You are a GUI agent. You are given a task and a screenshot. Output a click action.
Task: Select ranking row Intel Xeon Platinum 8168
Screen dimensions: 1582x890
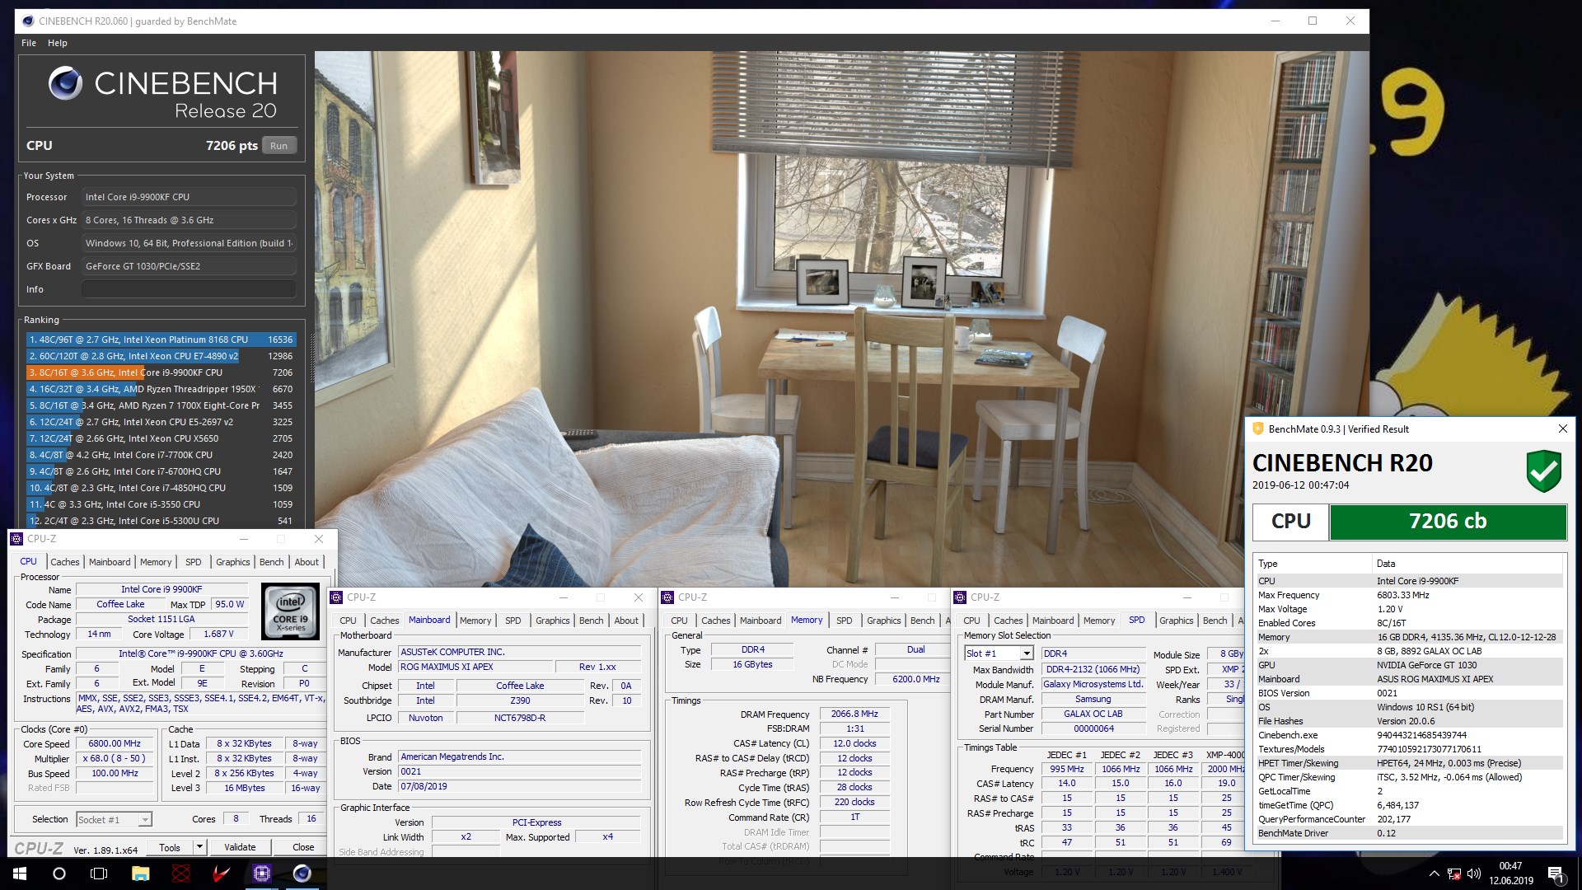(161, 340)
